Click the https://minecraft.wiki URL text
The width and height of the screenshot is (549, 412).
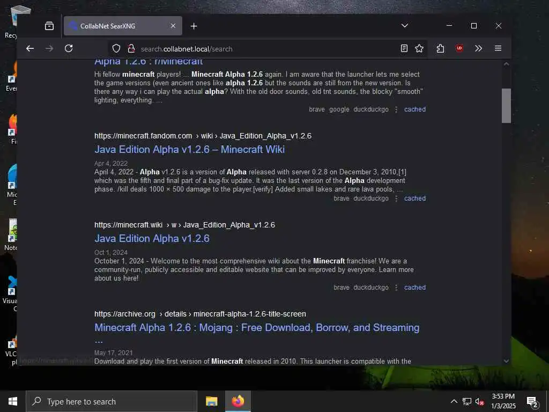[129, 225]
